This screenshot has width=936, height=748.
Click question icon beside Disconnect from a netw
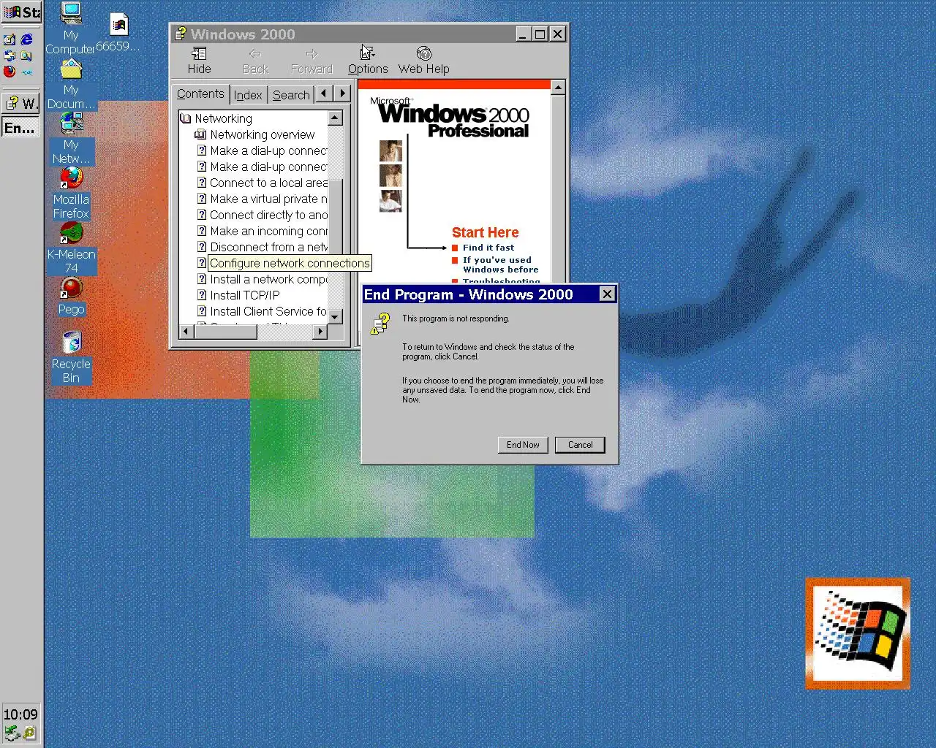pyautogui.click(x=202, y=247)
